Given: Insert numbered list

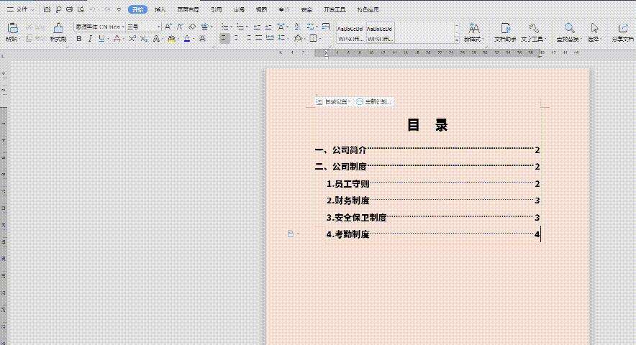Looking at the screenshot, I should click(240, 27).
